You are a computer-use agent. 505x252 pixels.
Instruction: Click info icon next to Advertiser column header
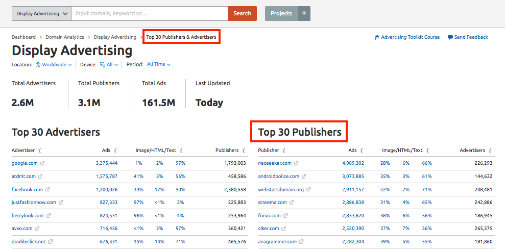pyautogui.click(x=40, y=150)
